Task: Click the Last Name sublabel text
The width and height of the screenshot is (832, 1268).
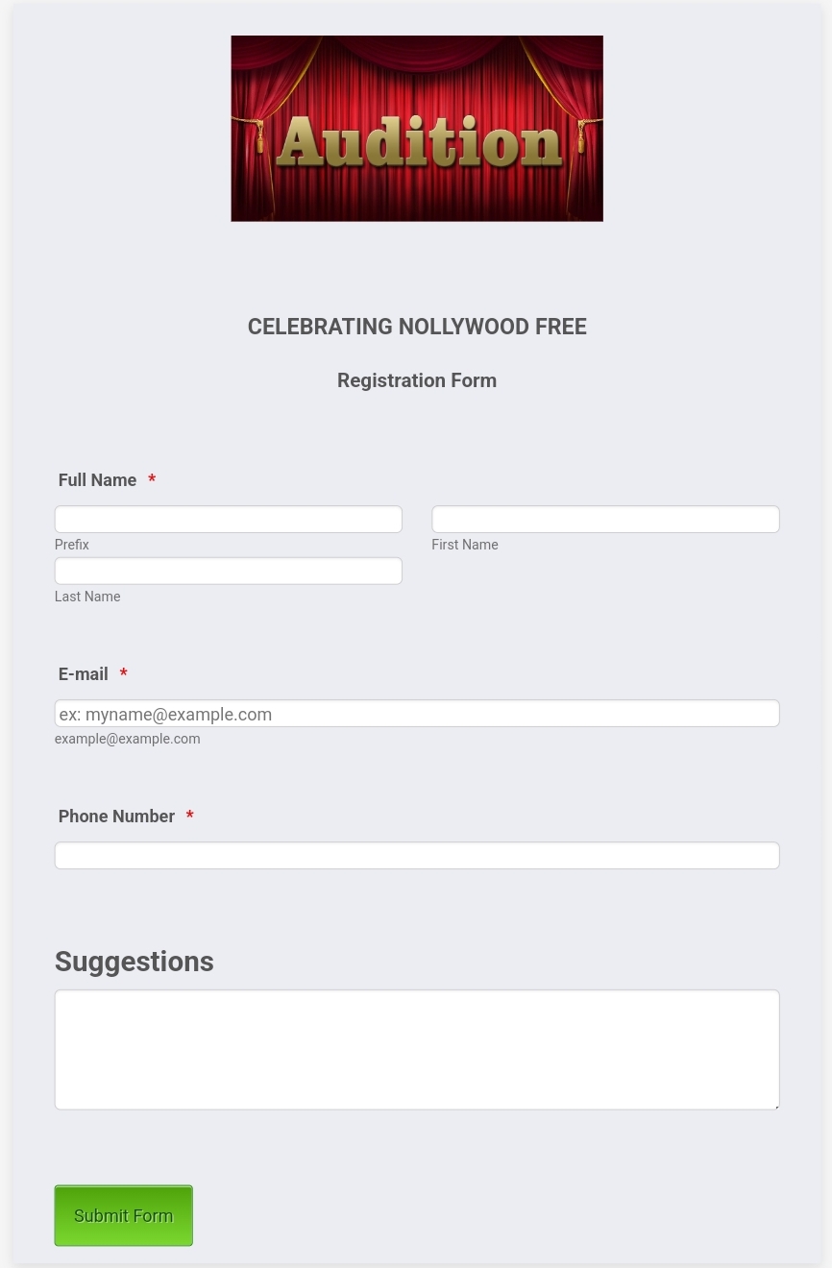Action: coord(87,597)
